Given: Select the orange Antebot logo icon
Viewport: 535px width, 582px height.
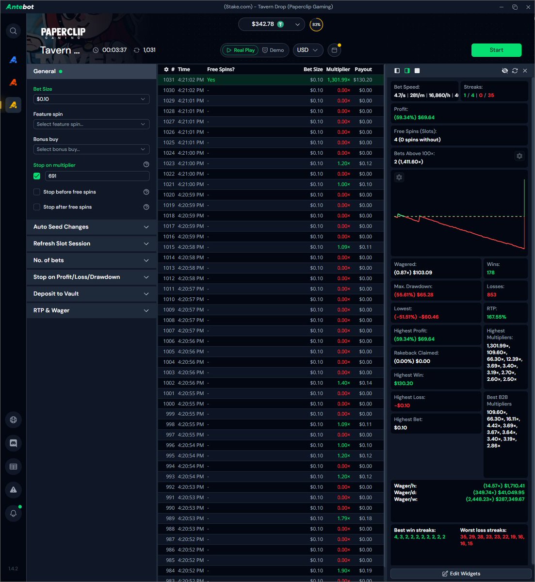Looking at the screenshot, I should click(13, 82).
